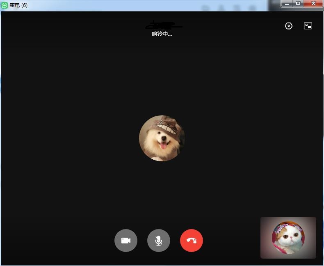324x266 pixels.
Task: Shrink call to mini window
Action: coord(308,26)
